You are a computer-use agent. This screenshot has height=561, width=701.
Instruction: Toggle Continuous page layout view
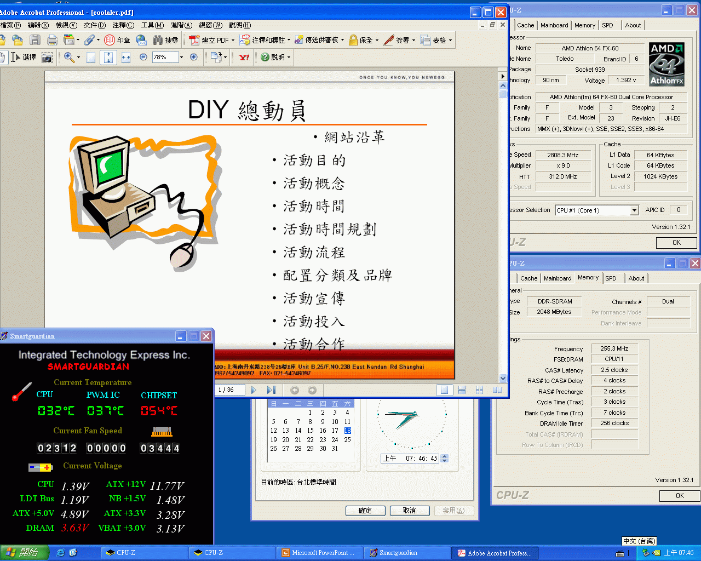(x=462, y=390)
